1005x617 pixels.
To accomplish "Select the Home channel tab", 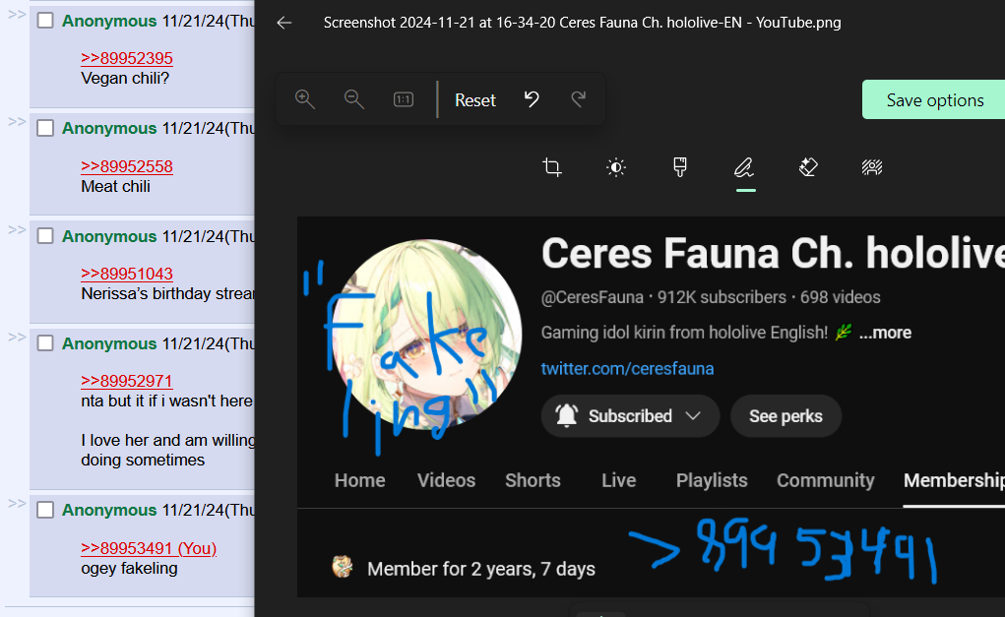I will click(359, 480).
